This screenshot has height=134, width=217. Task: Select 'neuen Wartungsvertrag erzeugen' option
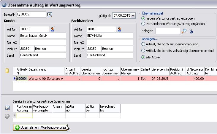pos(143,18)
